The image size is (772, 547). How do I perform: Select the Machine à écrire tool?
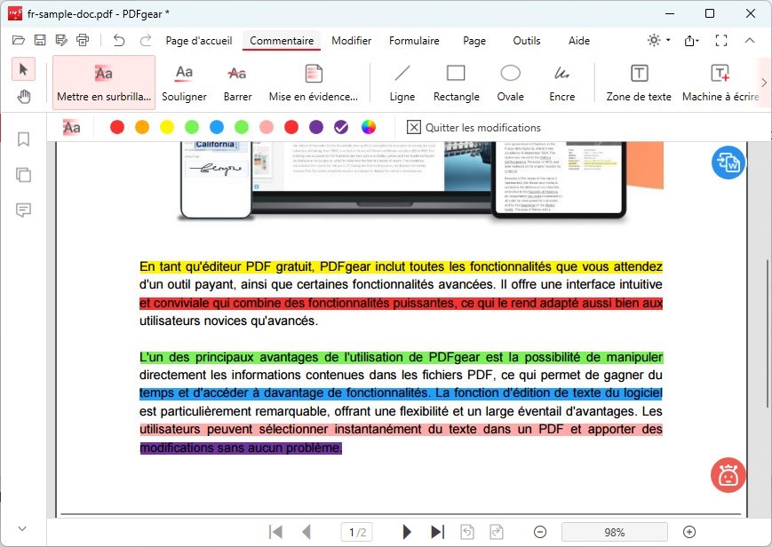coord(721,82)
